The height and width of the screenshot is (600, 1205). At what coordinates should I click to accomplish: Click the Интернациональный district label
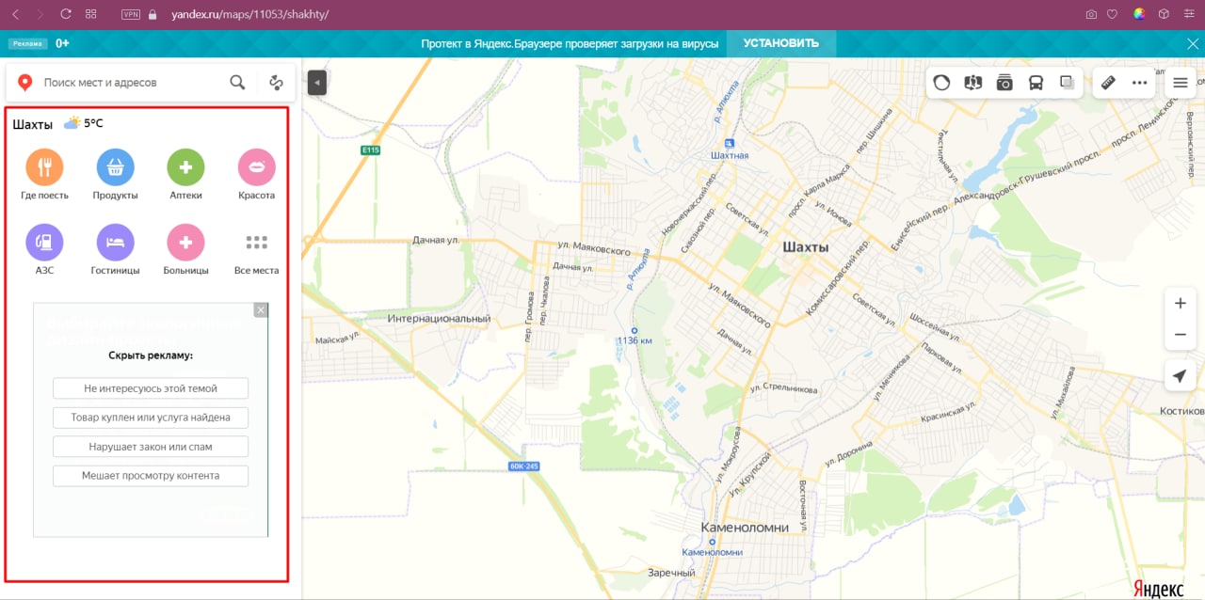click(x=439, y=318)
